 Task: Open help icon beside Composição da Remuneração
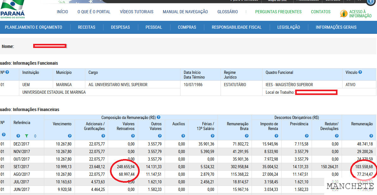158,117
